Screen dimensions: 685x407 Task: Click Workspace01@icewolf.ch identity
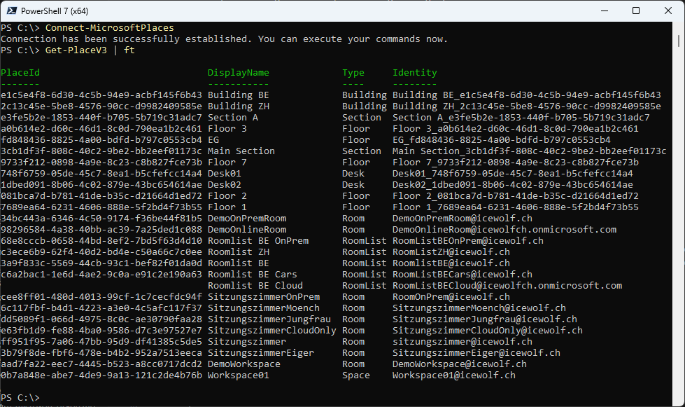[453, 375]
